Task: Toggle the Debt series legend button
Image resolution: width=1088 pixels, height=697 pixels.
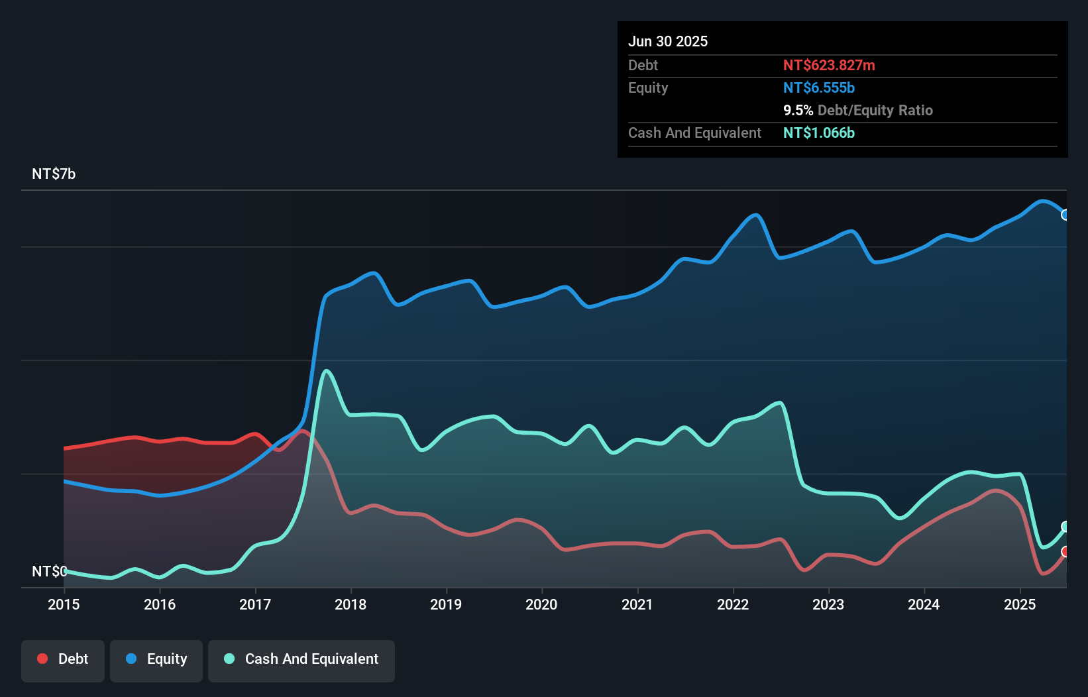Action: pos(63,660)
